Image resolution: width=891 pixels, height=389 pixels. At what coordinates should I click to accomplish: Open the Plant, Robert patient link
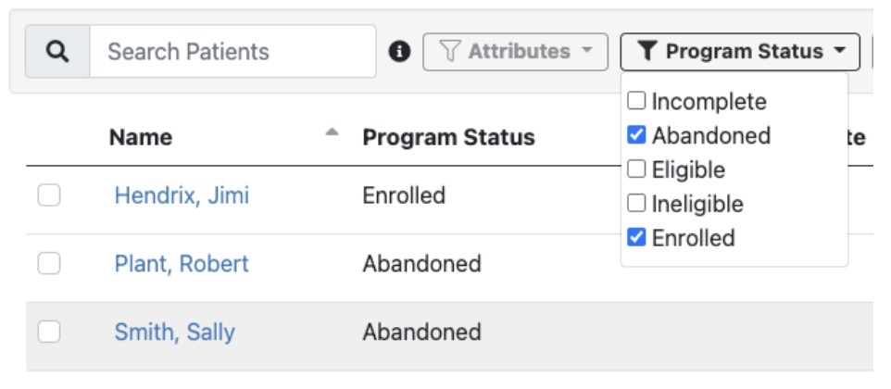click(x=182, y=264)
